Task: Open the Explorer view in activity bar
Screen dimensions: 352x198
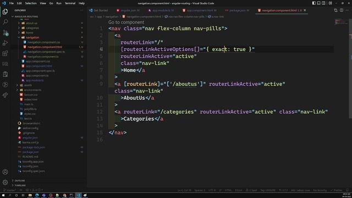Action: coord(5,12)
